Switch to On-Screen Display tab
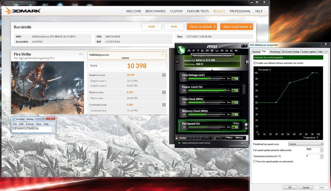This screenshot has width=331, height=191. (x=291, y=52)
